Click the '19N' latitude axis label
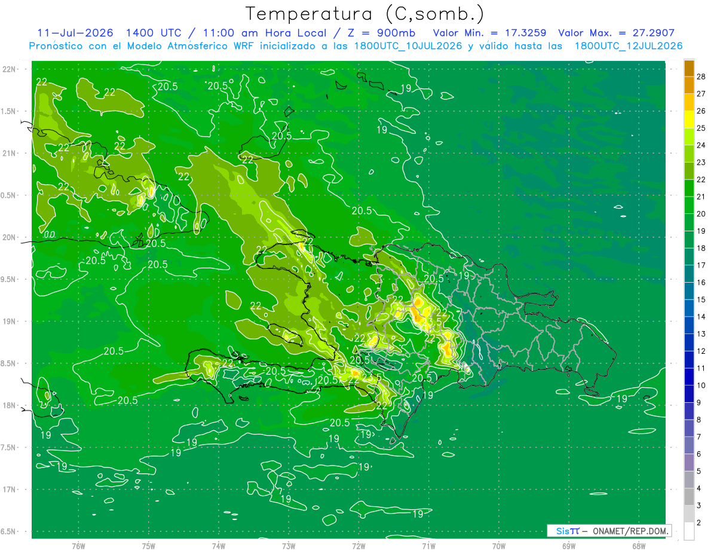The image size is (717, 554). coord(10,322)
